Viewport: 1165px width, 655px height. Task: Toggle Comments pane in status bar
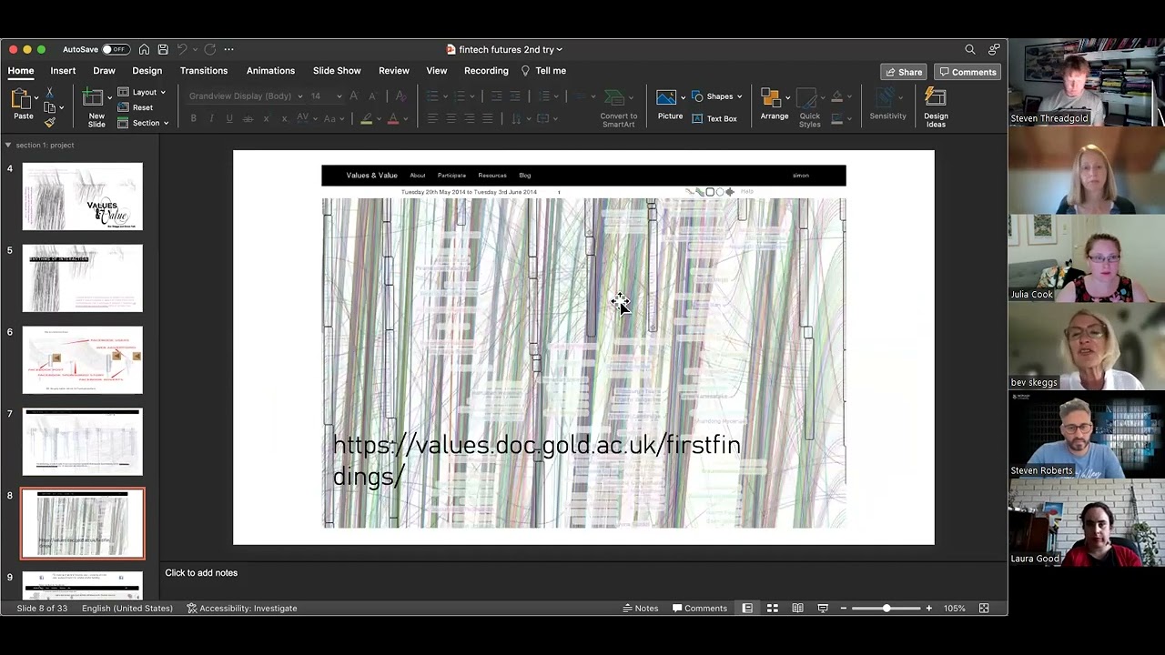click(700, 608)
